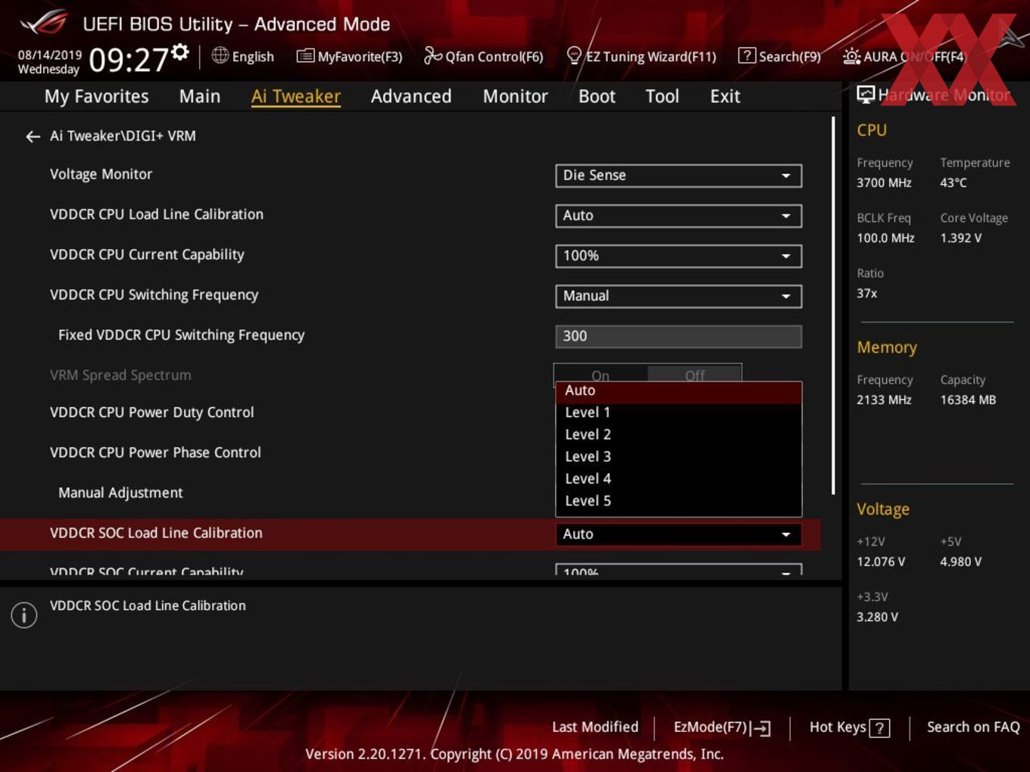Open Qfan Control(F6)
This screenshot has width=1030, height=772.
point(483,56)
